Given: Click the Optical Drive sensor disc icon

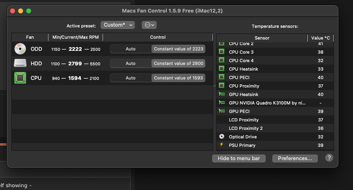Looking at the screenshot, I should point(222,136).
